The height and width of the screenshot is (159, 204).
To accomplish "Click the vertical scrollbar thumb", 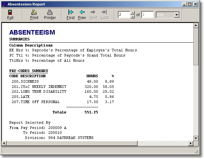I will pyautogui.click(x=196, y=45).
